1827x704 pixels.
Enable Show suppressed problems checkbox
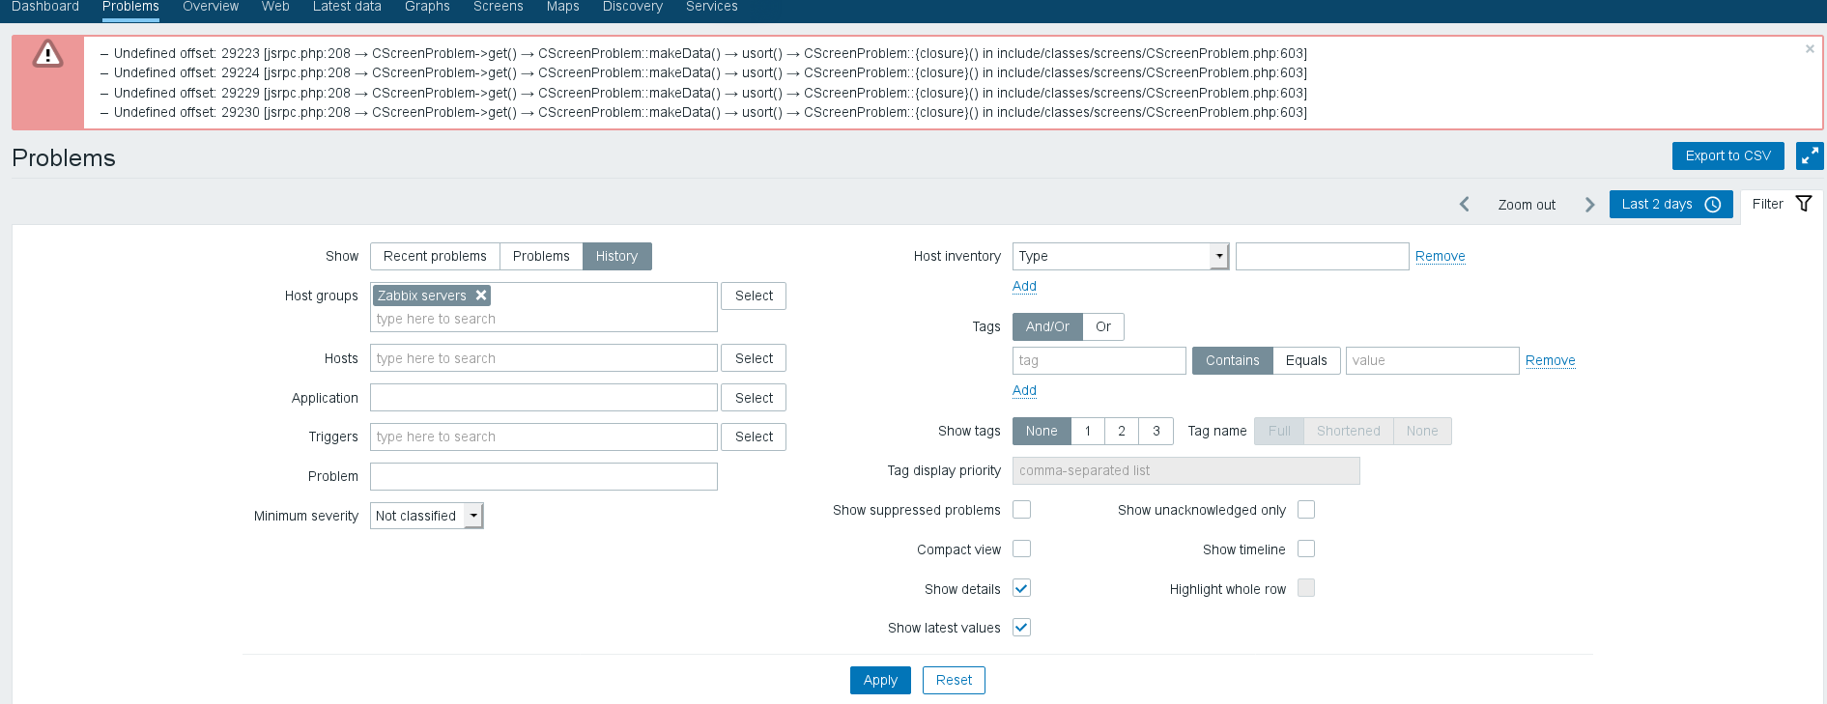(1021, 510)
